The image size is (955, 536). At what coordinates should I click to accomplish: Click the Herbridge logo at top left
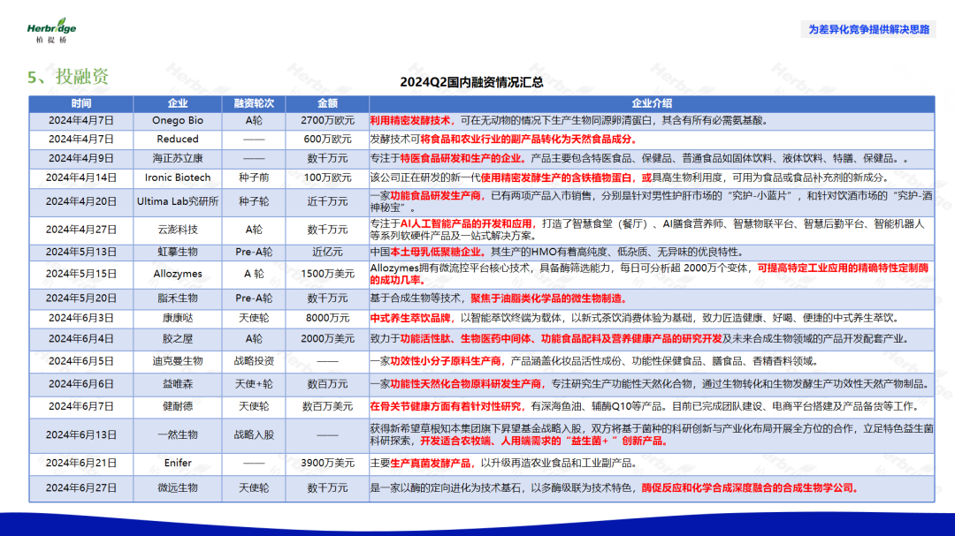[x=52, y=30]
